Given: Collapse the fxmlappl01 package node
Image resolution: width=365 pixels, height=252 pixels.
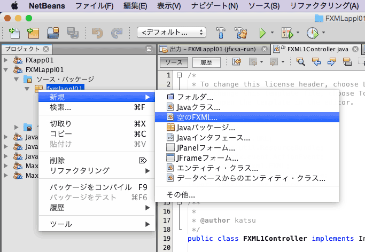Looking at the screenshot, I should tap(27, 89).
